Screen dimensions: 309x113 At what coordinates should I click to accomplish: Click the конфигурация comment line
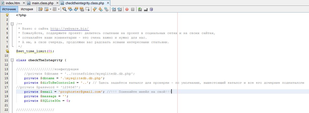click(47, 69)
